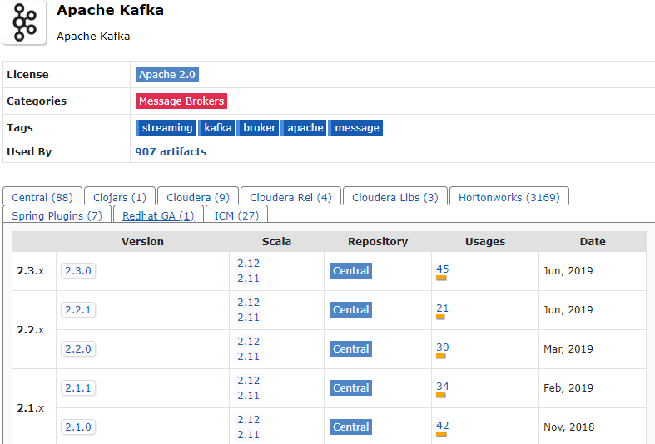
Task: Choose Scala 2.12 for version 2.1.1
Action: point(249,381)
